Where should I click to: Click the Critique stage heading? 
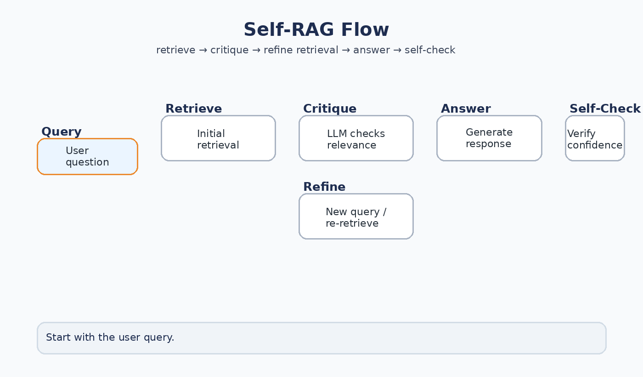[x=329, y=109]
